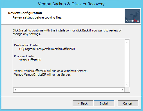Screen dimensions: 143x111
Task: Click the 'Click Install to continue' instruction text
Action: (67, 32)
